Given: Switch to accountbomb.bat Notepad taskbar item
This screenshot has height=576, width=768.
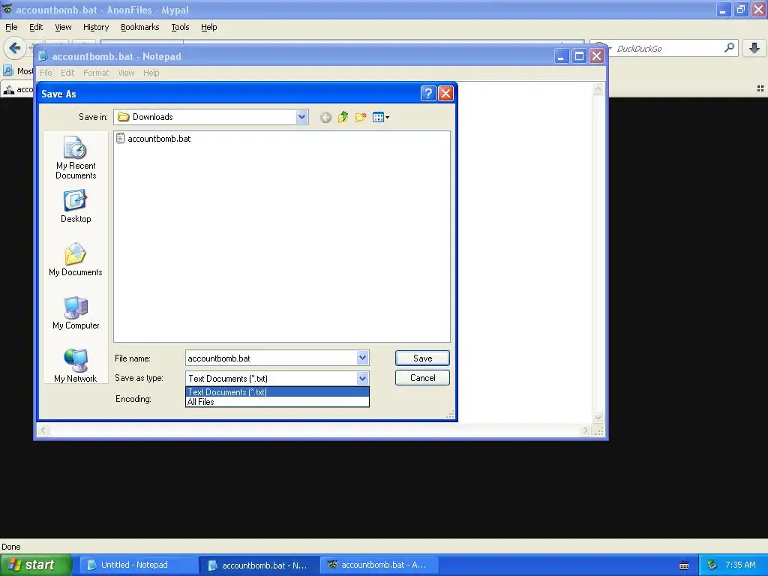Looking at the screenshot, I should pos(259,565).
